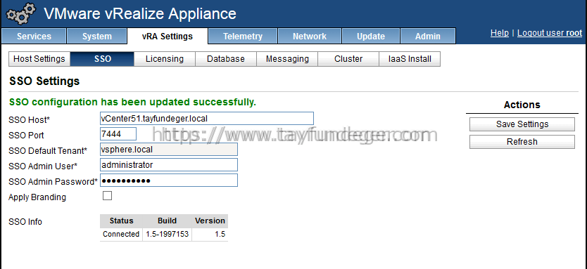587x269 pixels.
Task: Go to the Network tab
Action: click(x=310, y=37)
